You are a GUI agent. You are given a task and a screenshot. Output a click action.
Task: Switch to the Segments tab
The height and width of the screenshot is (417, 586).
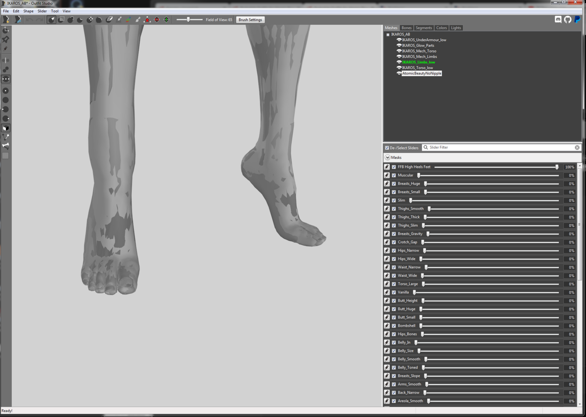coord(424,28)
